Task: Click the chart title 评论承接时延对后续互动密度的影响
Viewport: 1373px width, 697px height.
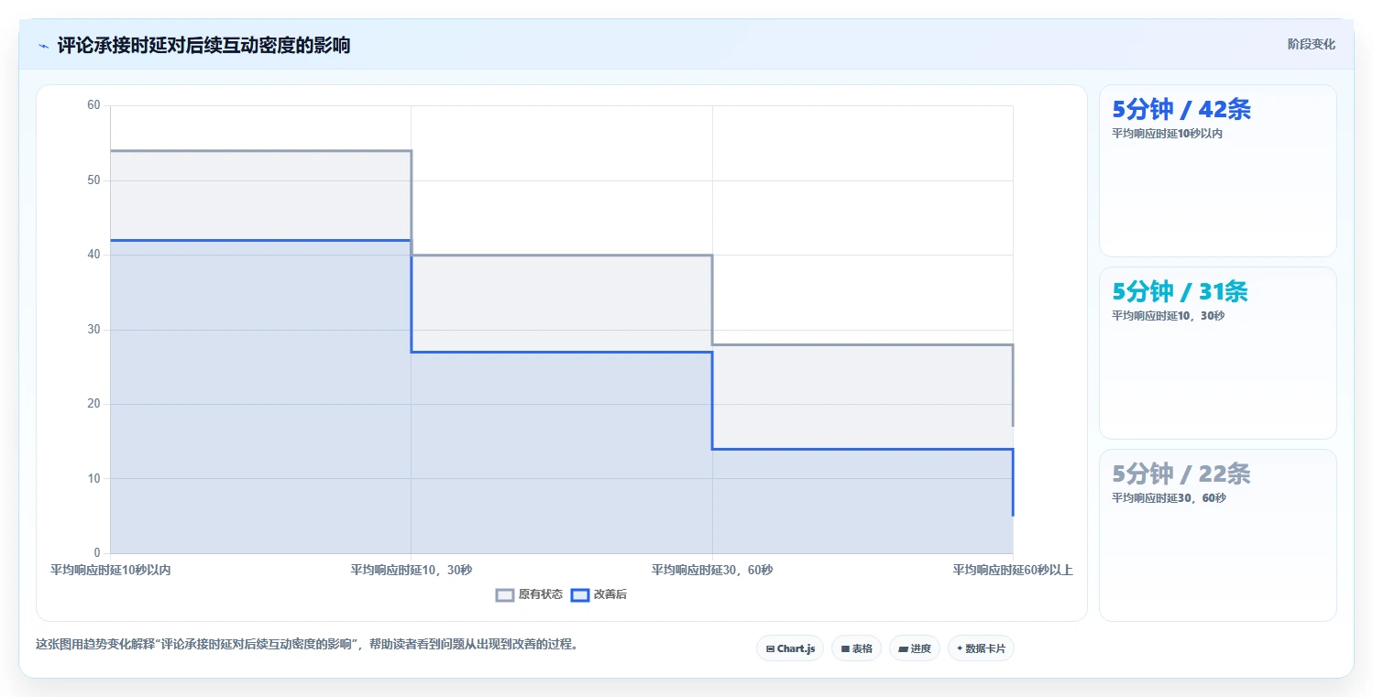Action: [203, 45]
